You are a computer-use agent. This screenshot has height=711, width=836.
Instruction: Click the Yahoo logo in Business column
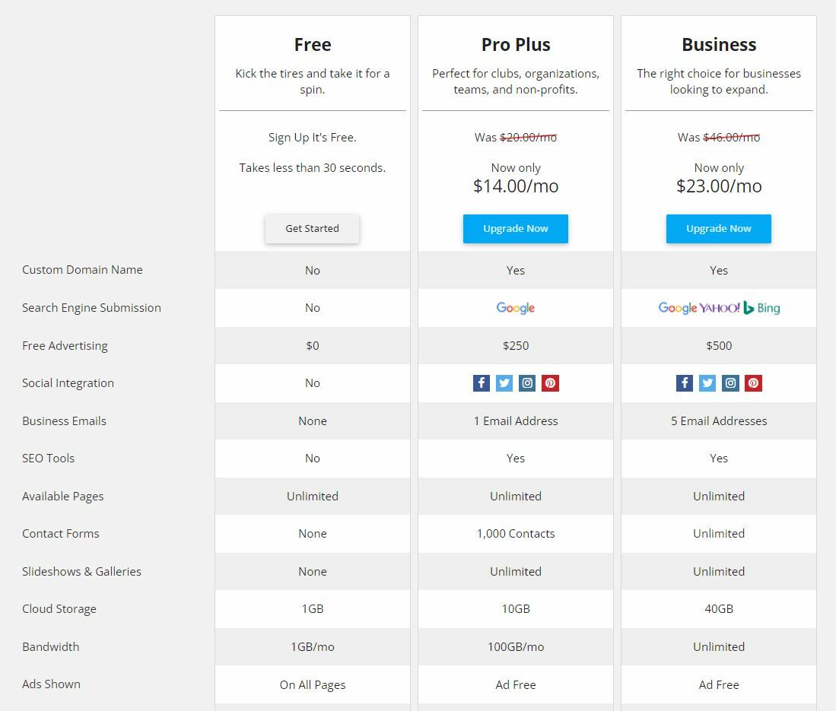coord(720,307)
